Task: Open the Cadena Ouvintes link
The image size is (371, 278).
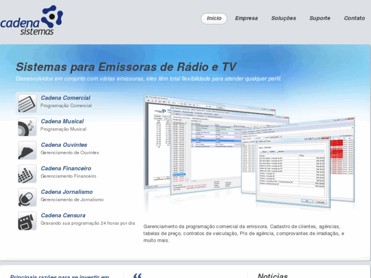Action: pyautogui.click(x=64, y=145)
